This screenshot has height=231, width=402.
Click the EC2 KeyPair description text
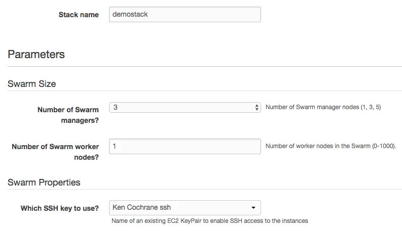point(210,221)
